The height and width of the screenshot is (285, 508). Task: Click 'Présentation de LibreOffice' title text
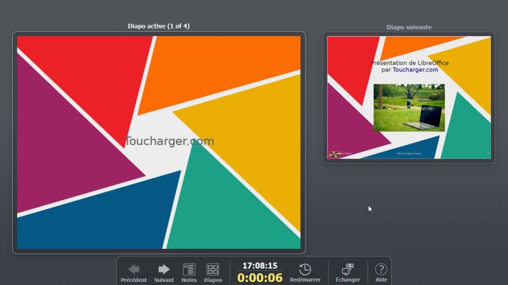tap(410, 63)
